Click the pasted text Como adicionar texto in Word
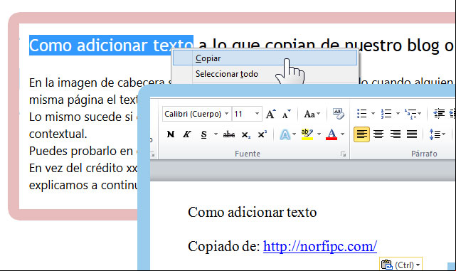The image size is (456, 271). point(252,212)
